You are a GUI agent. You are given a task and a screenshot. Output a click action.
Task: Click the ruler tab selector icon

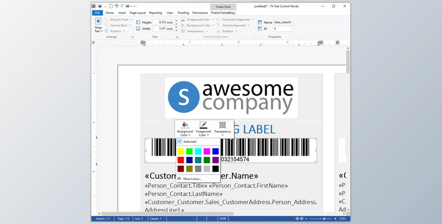[93, 42]
